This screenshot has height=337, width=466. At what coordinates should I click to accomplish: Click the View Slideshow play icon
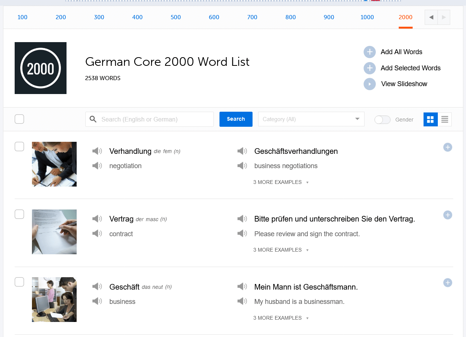pos(369,84)
